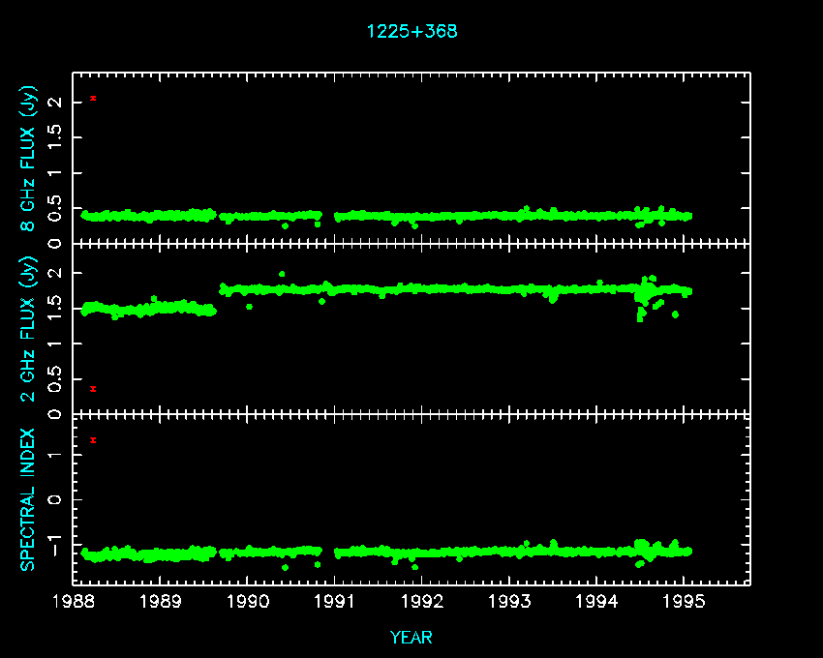This screenshot has height=658, width=823.
Task: Select the 1993 year tick label
Action: click(x=509, y=602)
